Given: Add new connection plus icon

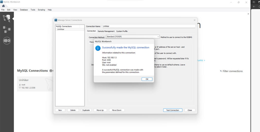Looking at the screenshot, I should [x=51, y=71].
